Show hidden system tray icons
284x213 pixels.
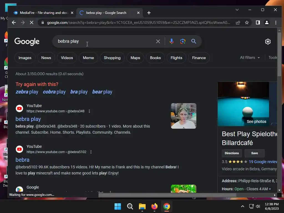[242, 206]
